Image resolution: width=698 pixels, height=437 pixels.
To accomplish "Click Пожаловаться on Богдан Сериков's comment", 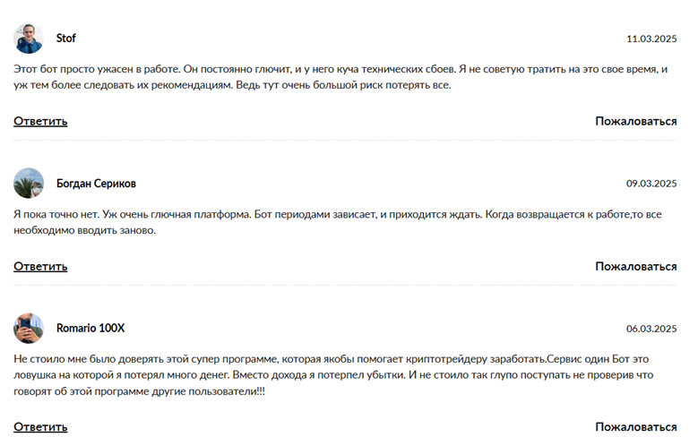I will click(x=636, y=266).
